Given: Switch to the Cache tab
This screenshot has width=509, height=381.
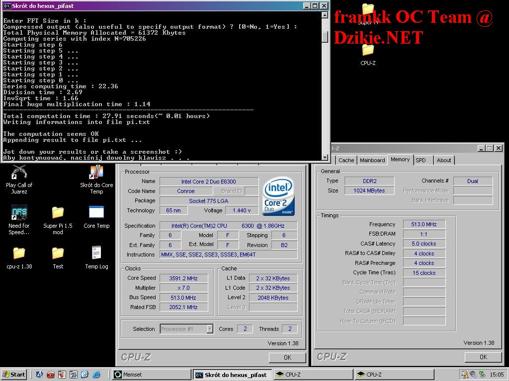Looking at the screenshot, I should (x=346, y=160).
